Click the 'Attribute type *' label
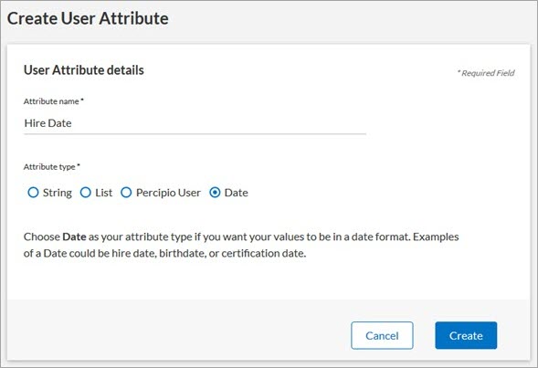 [x=52, y=167]
